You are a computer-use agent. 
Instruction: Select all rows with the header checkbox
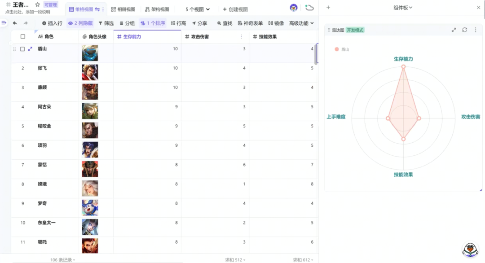click(23, 36)
